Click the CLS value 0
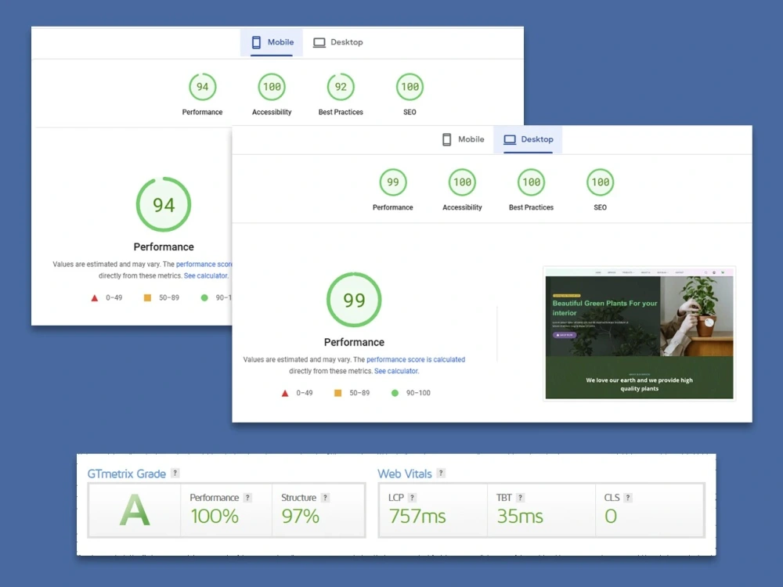Image resolution: width=783 pixels, height=587 pixels. tap(611, 516)
